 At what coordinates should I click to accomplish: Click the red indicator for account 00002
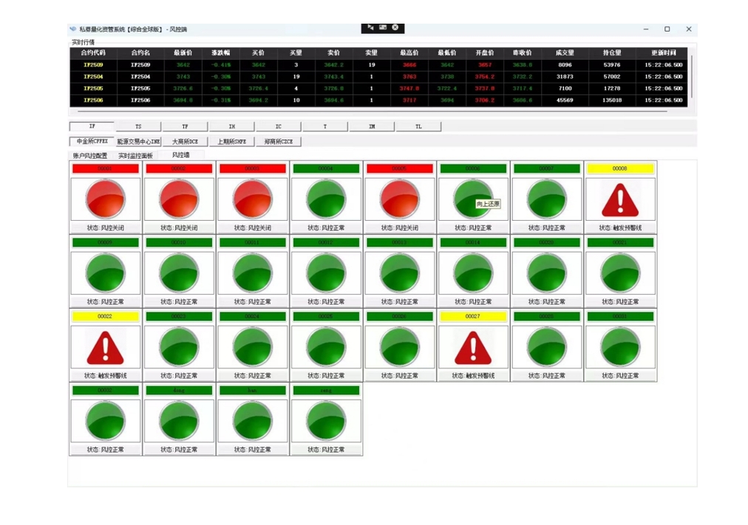coord(179,199)
